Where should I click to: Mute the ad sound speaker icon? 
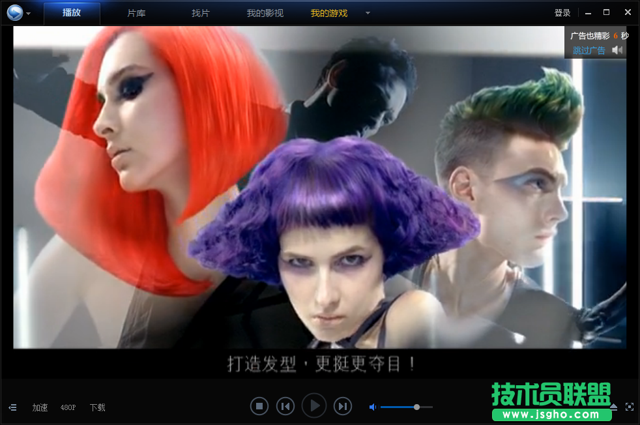point(617,50)
